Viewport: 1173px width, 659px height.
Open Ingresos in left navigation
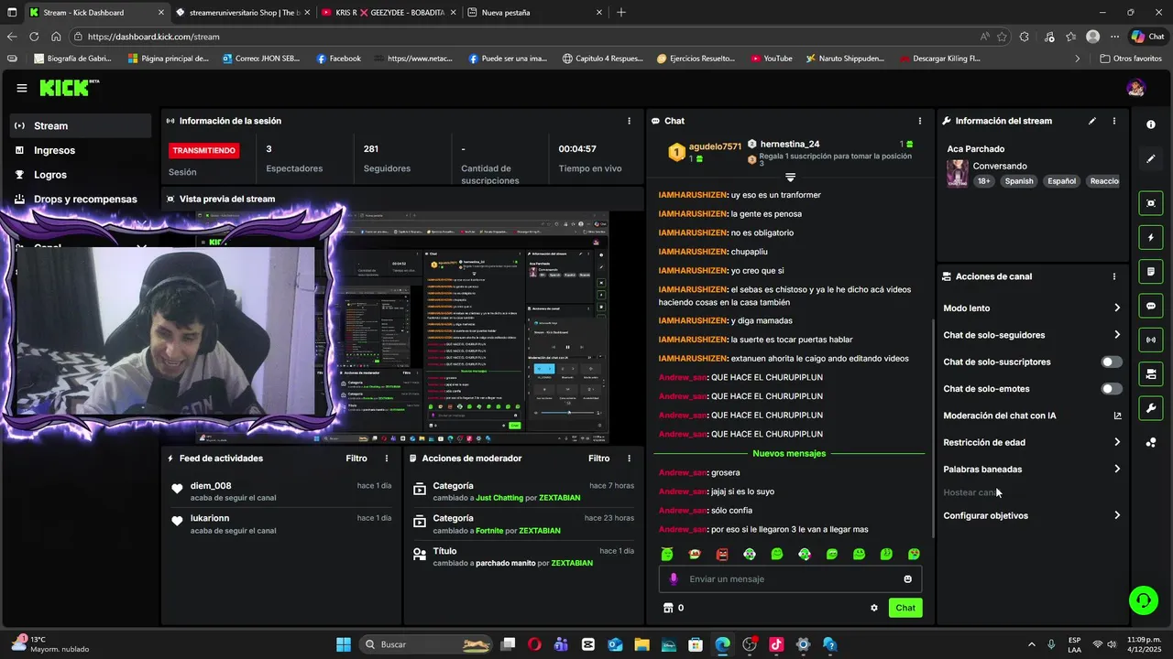point(81,150)
